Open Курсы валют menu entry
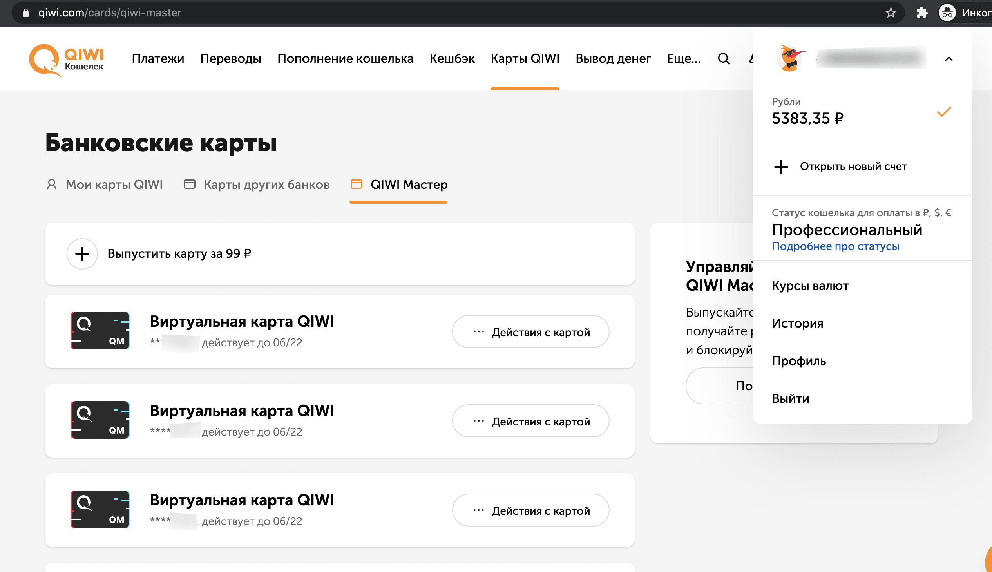 tap(810, 286)
